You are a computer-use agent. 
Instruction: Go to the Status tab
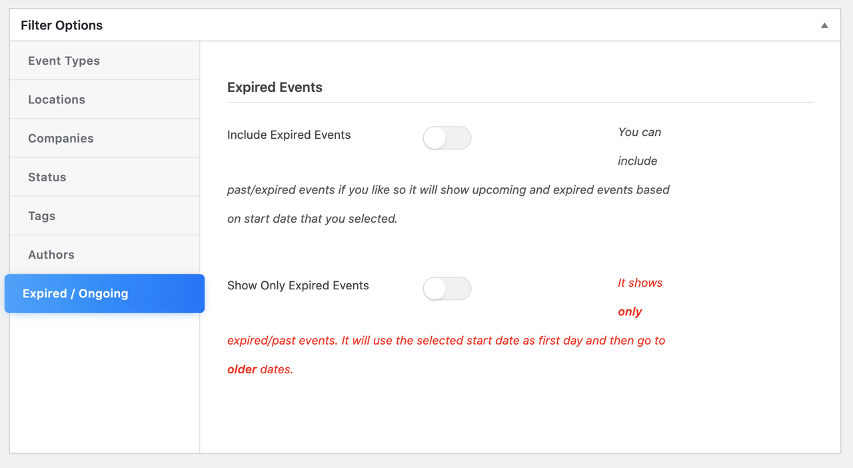point(47,177)
